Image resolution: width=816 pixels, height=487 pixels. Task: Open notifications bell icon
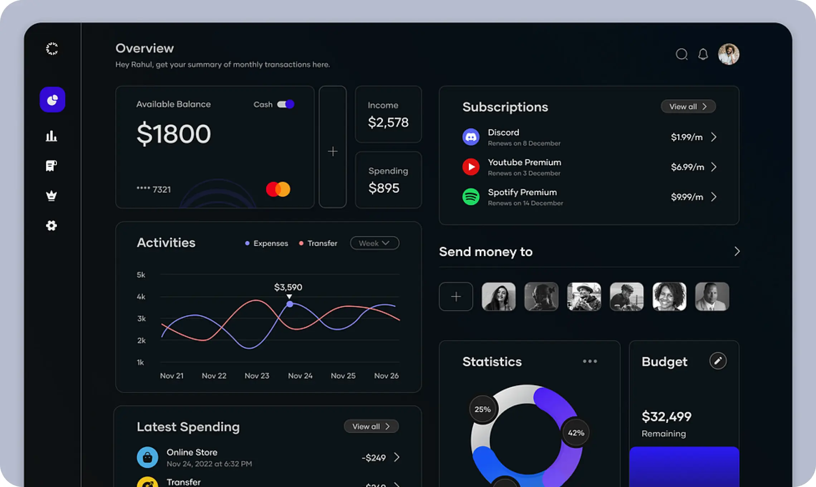click(x=703, y=54)
